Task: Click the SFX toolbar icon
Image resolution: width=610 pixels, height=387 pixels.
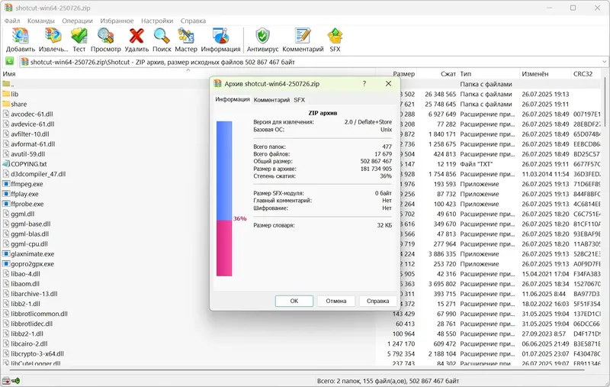Action: (x=335, y=36)
